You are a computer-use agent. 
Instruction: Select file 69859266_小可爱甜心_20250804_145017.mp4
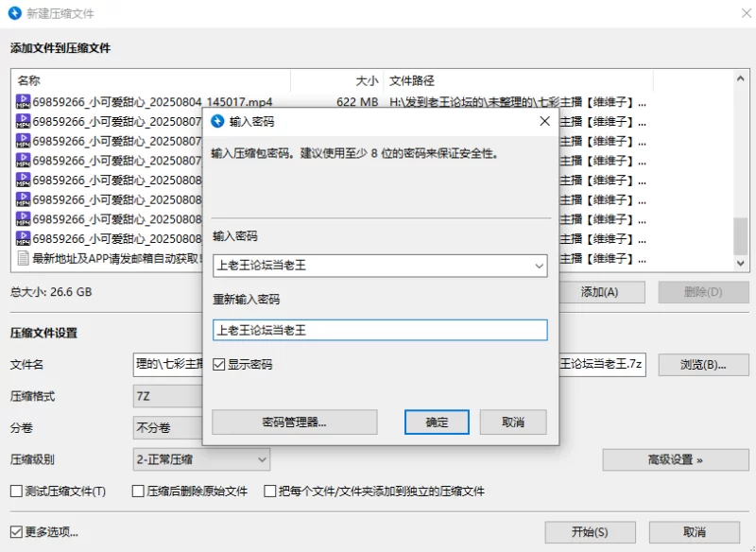(152, 102)
